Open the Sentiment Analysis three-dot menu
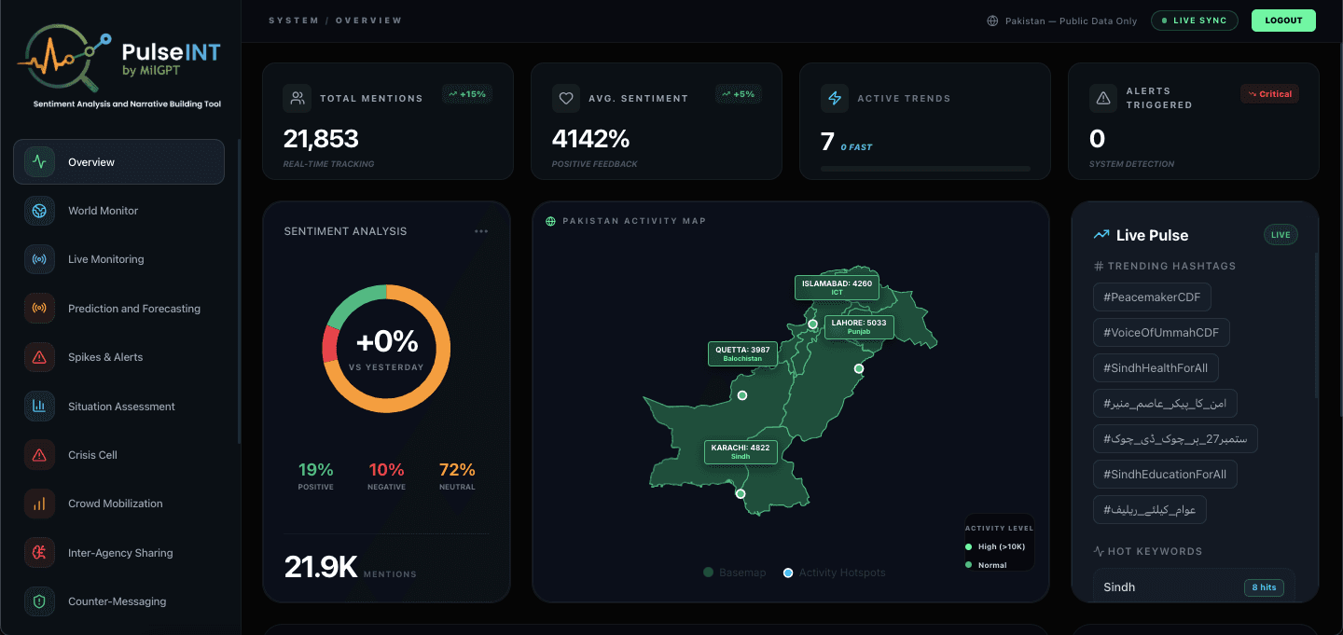The width and height of the screenshot is (1343, 635). point(481,231)
